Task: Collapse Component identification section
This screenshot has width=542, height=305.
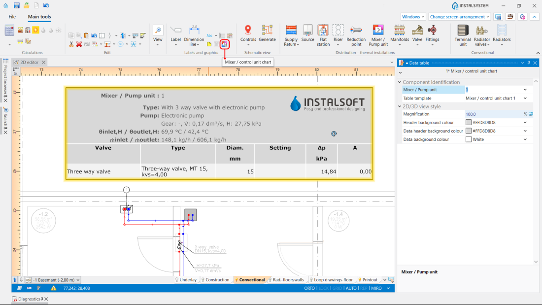Action: [400, 82]
